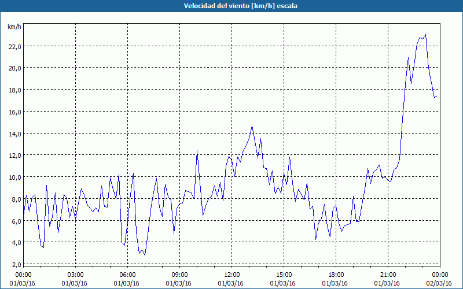Select the '14,0' y-axis value
The width and height of the screenshot is (463, 289).
[x=16, y=134]
